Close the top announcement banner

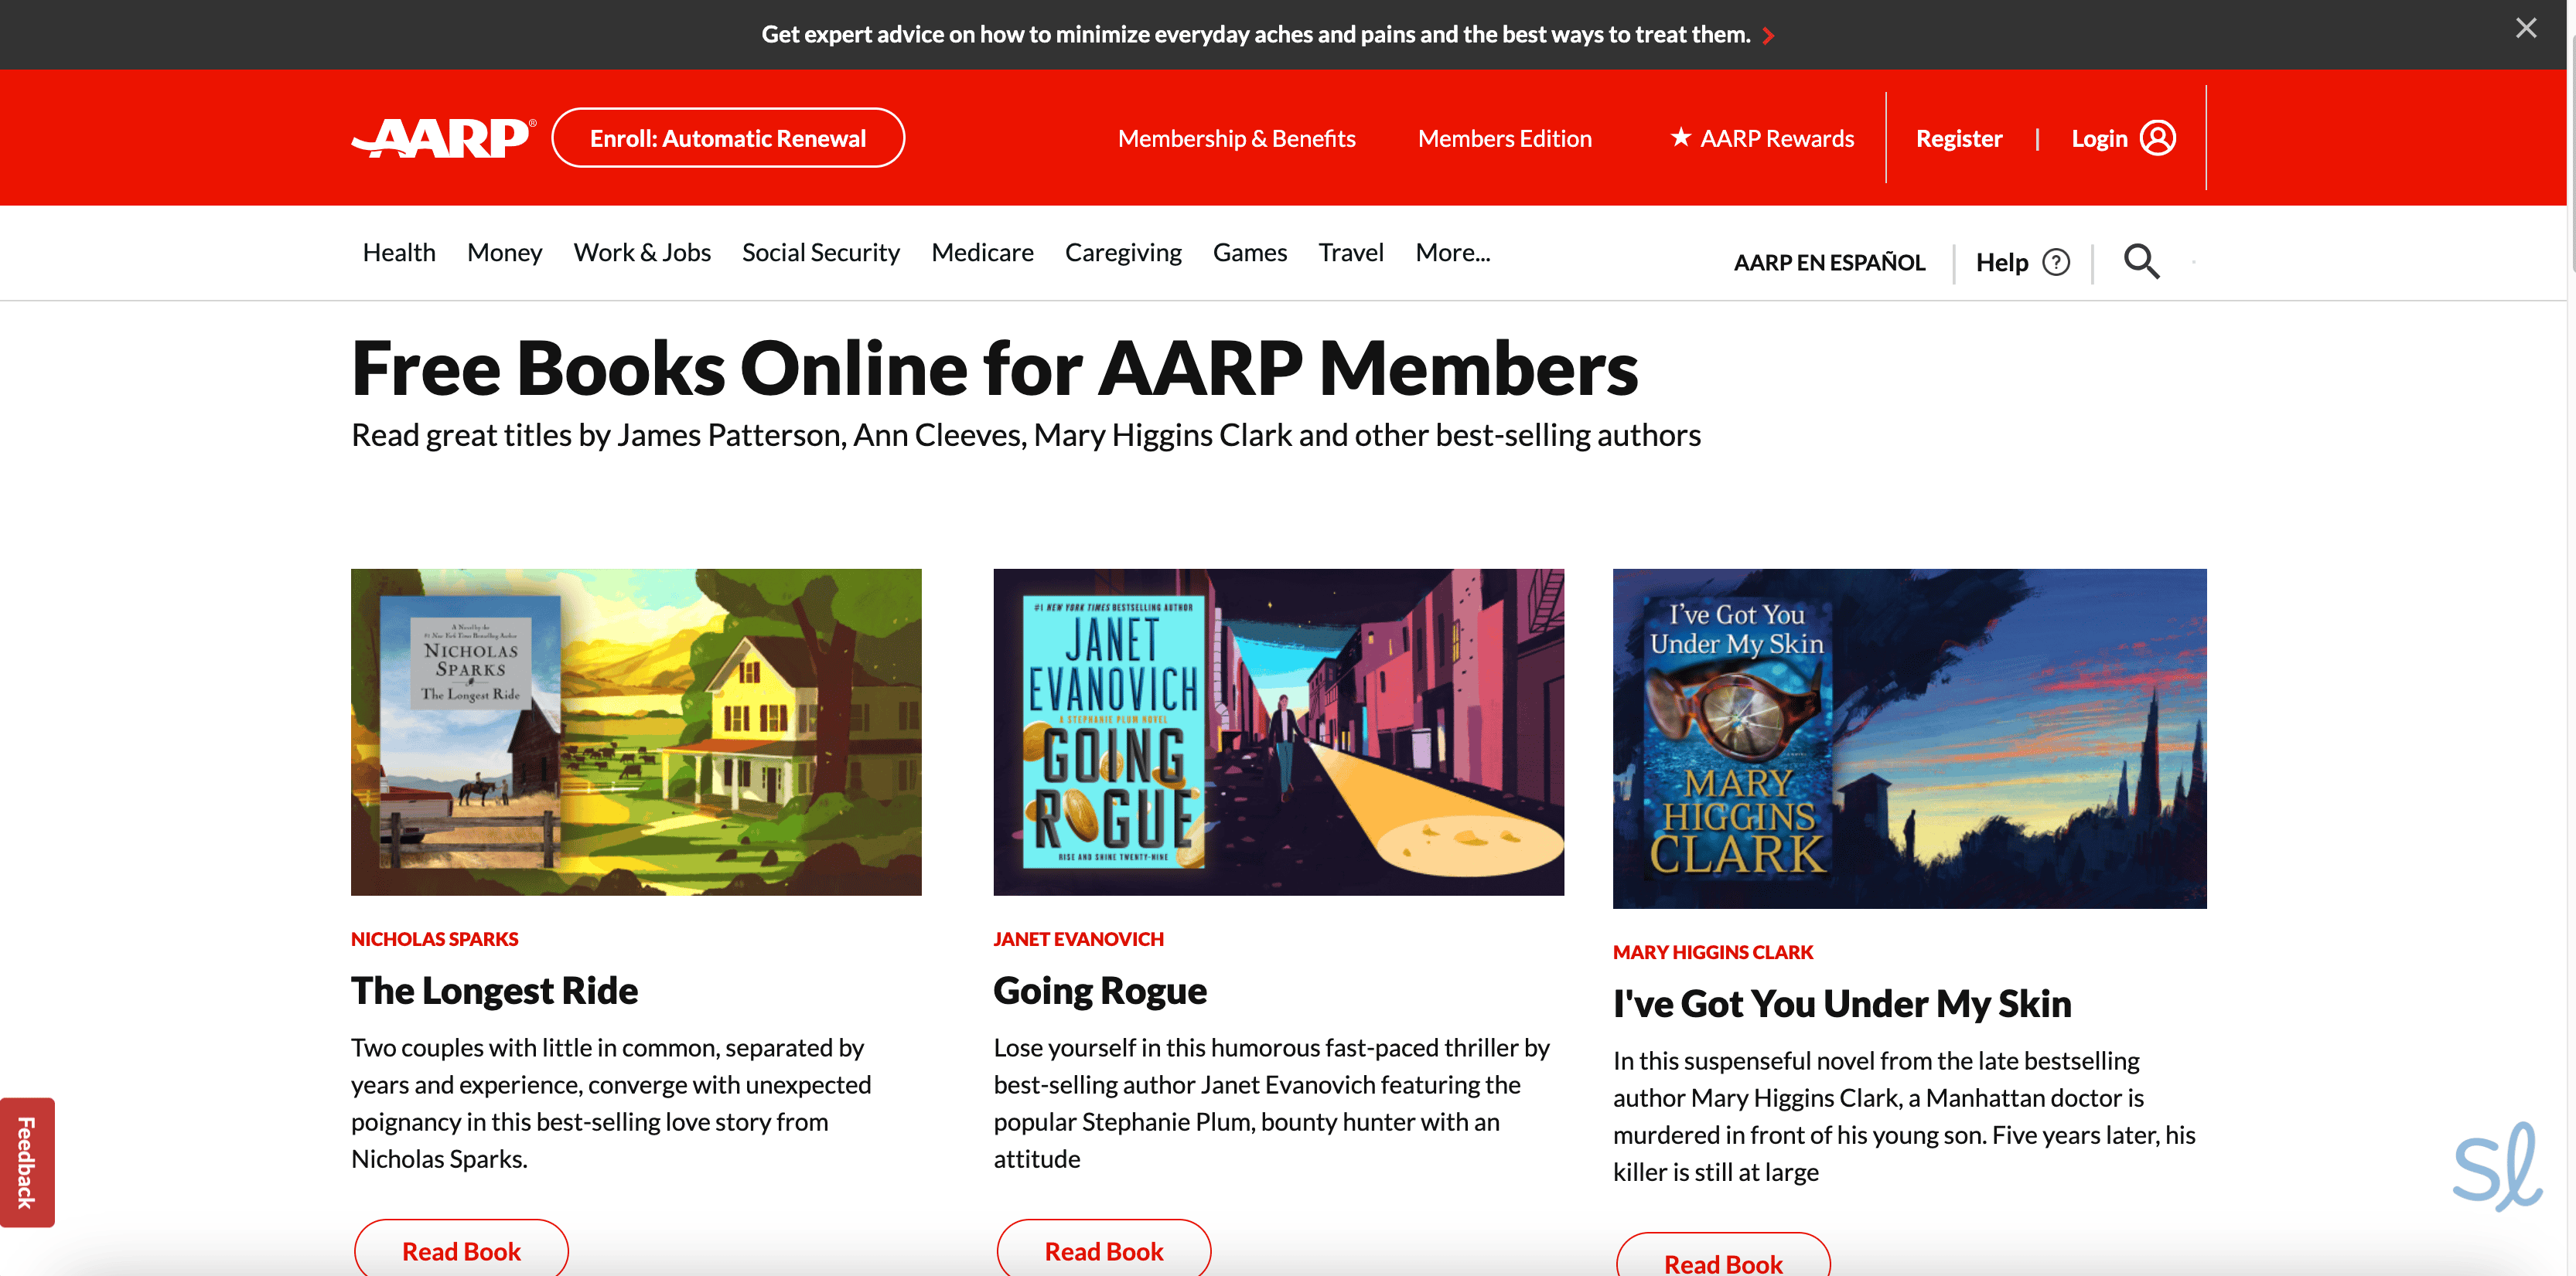coord(2525,28)
